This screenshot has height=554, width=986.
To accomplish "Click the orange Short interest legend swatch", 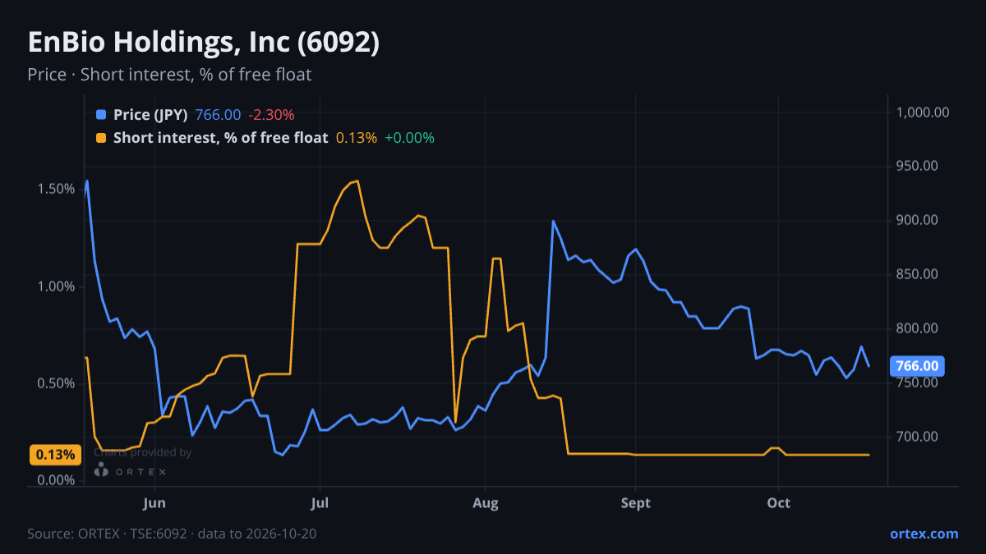I will 101,138.
